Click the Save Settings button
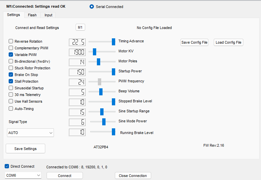This screenshot has width=261, height=180. 25,149
